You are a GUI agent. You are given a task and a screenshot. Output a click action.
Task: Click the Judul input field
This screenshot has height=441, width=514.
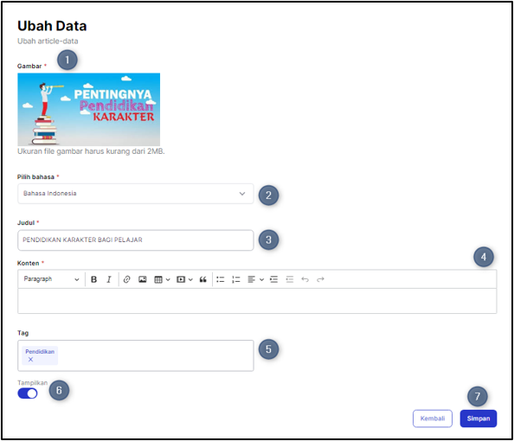(x=136, y=240)
